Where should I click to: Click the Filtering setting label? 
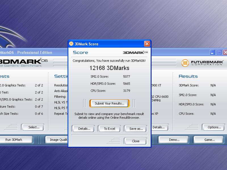pos(60,97)
